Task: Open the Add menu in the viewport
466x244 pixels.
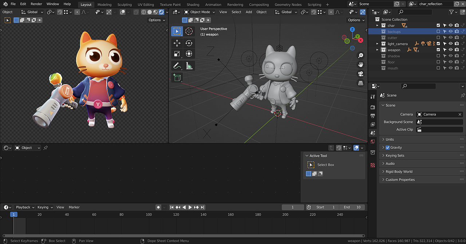Action: [x=249, y=12]
